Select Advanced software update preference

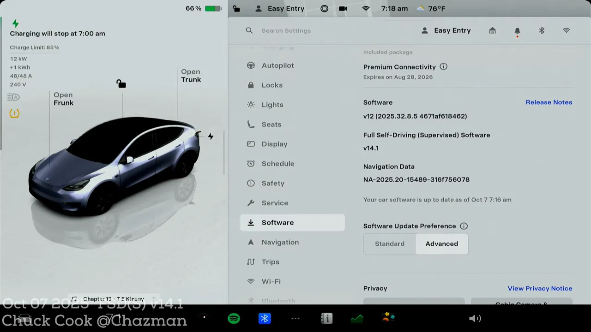(442, 244)
